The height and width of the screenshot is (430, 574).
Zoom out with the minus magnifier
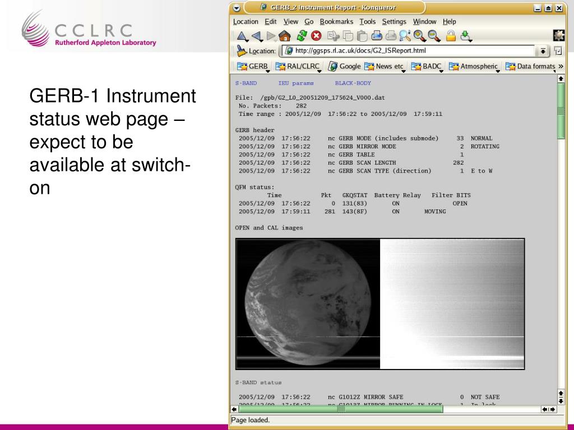pyautogui.click(x=434, y=36)
